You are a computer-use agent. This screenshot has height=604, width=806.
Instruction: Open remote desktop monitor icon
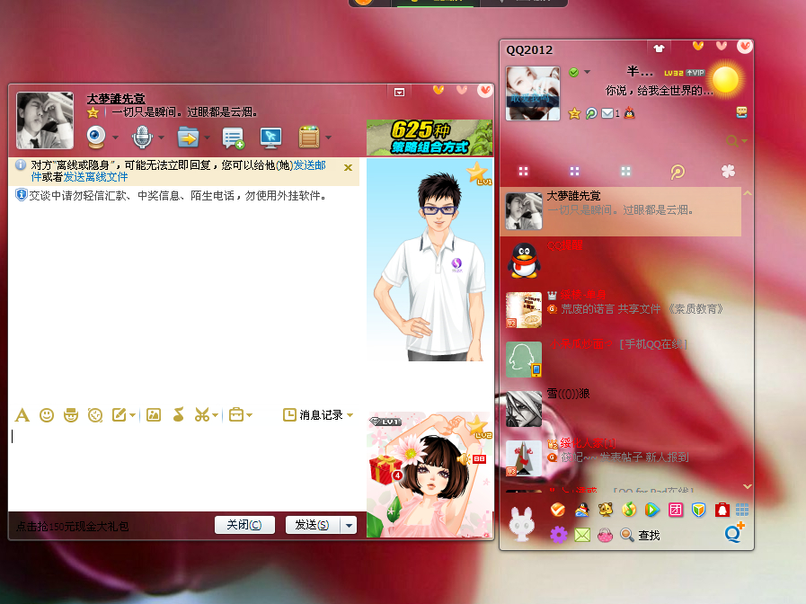270,138
